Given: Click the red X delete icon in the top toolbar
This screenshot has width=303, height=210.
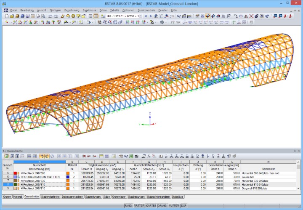Looking at the screenshot, I should 251,16.
